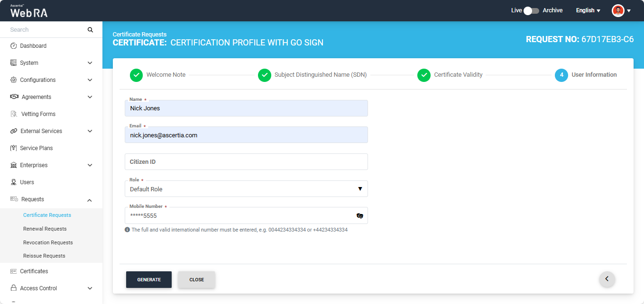Click the user avatar profile picture

click(618, 10)
